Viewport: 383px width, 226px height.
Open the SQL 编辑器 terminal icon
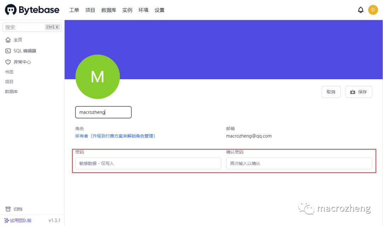[x=8, y=51]
